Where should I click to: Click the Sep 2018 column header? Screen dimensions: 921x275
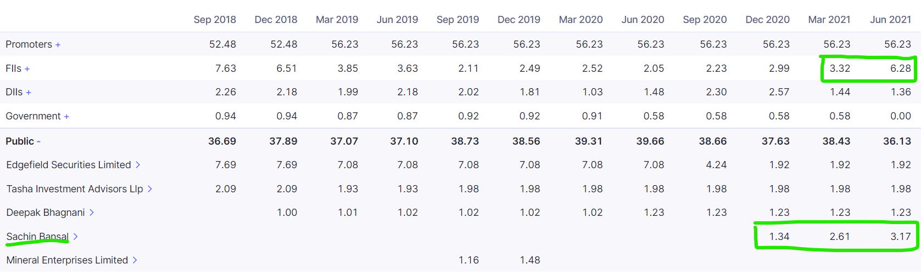(x=215, y=20)
